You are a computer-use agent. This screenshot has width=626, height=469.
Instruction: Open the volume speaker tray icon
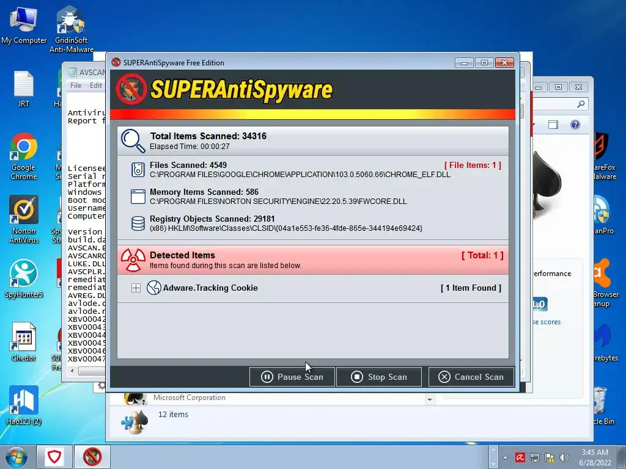564,457
